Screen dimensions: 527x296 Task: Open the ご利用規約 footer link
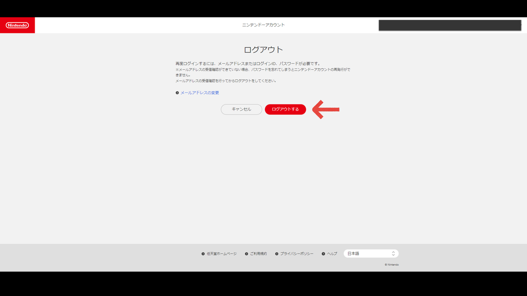[x=259, y=254]
